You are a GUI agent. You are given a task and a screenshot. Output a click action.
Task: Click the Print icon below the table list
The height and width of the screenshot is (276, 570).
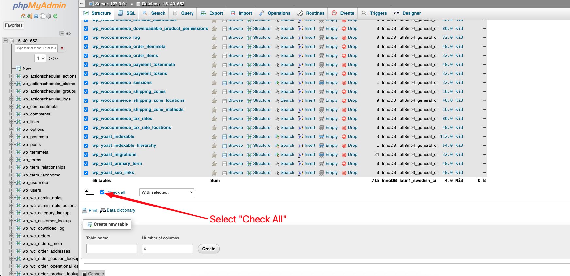pos(85,211)
